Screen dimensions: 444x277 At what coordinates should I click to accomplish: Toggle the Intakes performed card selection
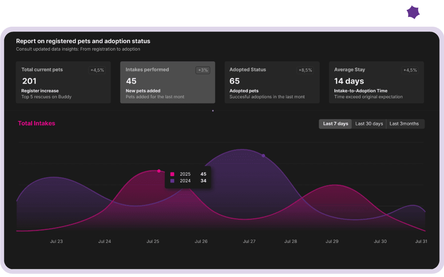pyautogui.click(x=168, y=82)
